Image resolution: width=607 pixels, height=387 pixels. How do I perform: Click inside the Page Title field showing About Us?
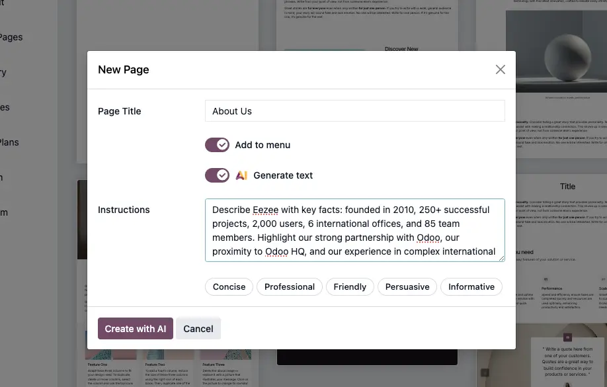[355, 110]
